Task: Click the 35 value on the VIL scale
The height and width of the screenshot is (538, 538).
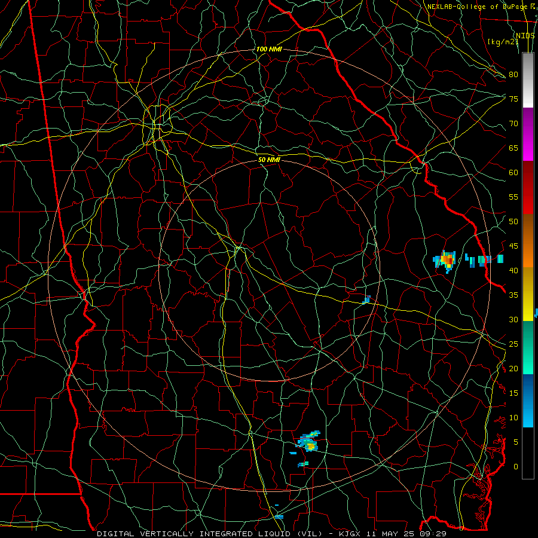Action: (x=513, y=295)
